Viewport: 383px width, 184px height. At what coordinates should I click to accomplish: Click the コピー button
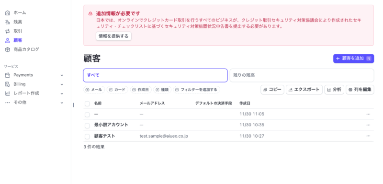pos(272,90)
